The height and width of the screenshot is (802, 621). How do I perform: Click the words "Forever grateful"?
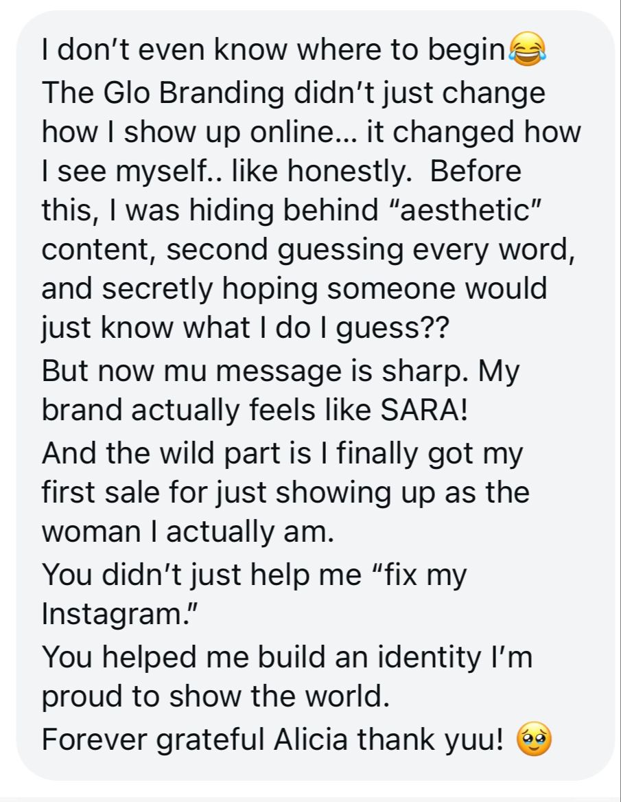pos(153,740)
